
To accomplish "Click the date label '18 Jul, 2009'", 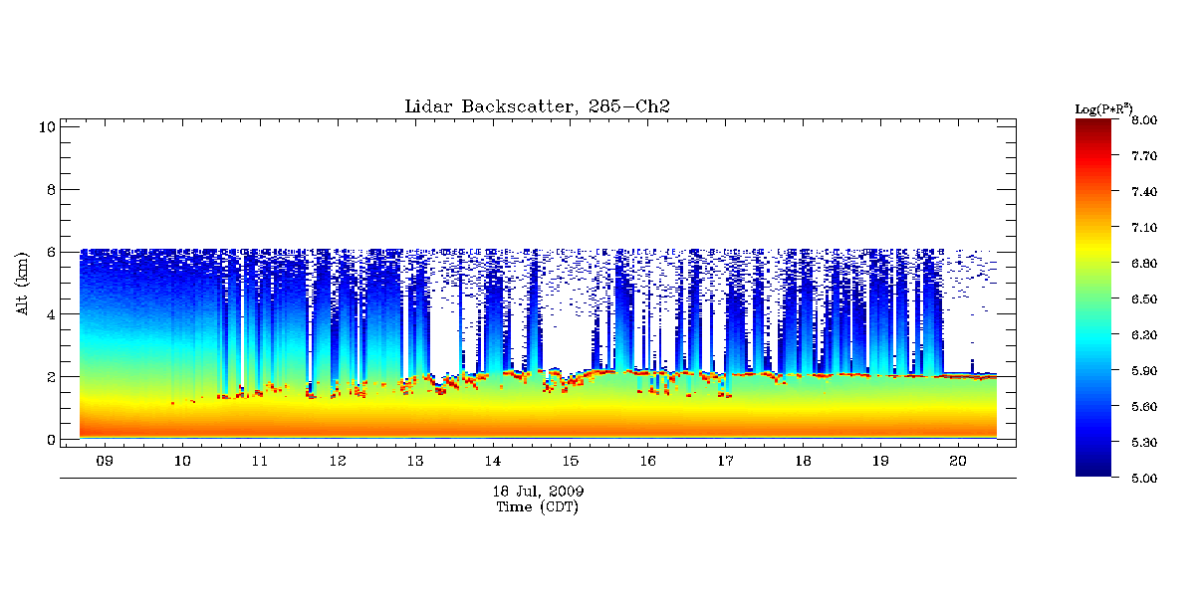I will tap(538, 492).
